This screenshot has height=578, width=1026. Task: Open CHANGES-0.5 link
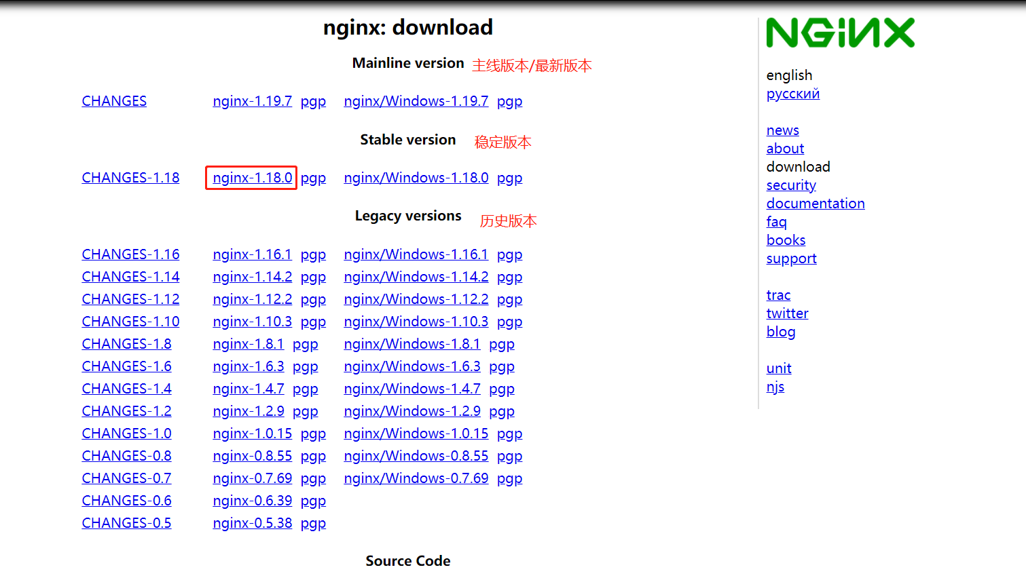pyautogui.click(x=126, y=523)
